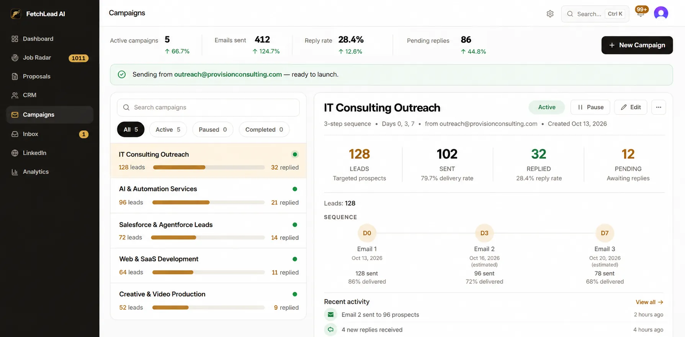Click the global Search field in header

[595, 14]
